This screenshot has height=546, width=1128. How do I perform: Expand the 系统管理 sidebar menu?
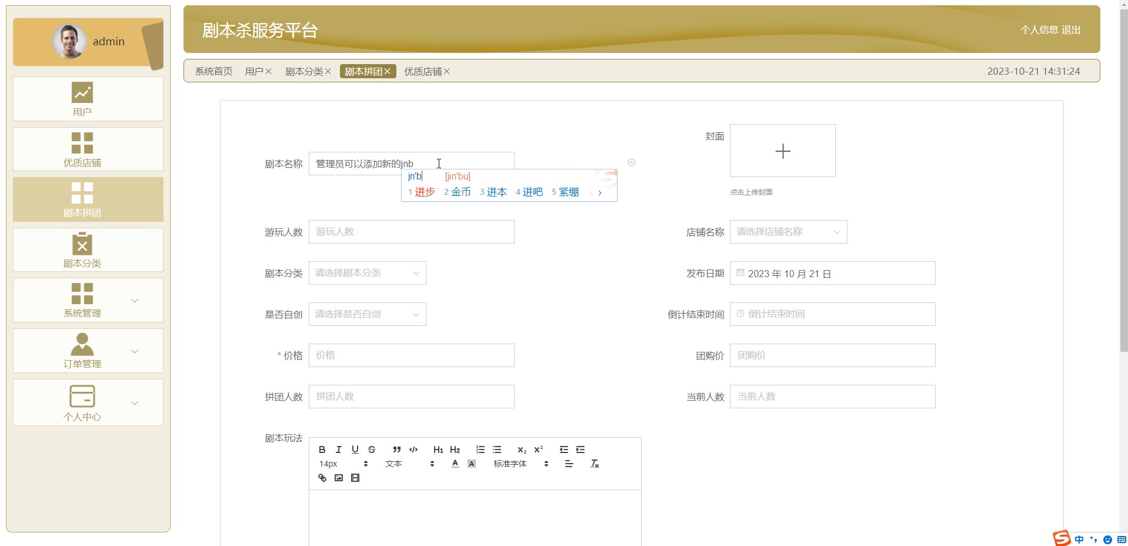pyautogui.click(x=88, y=300)
